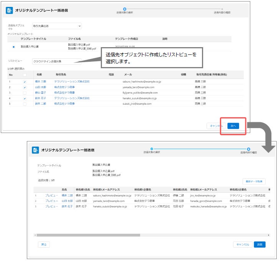
Task: Click プレビュー for row 3 in the confirmation table
Action: click(x=52, y=206)
